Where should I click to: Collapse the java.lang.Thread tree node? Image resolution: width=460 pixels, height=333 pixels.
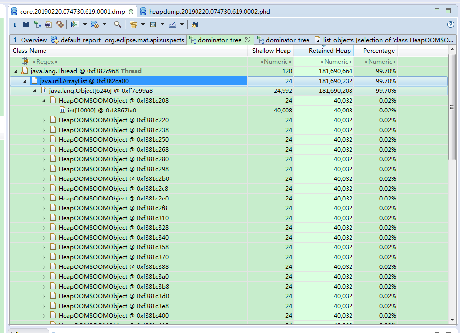[x=16, y=71]
